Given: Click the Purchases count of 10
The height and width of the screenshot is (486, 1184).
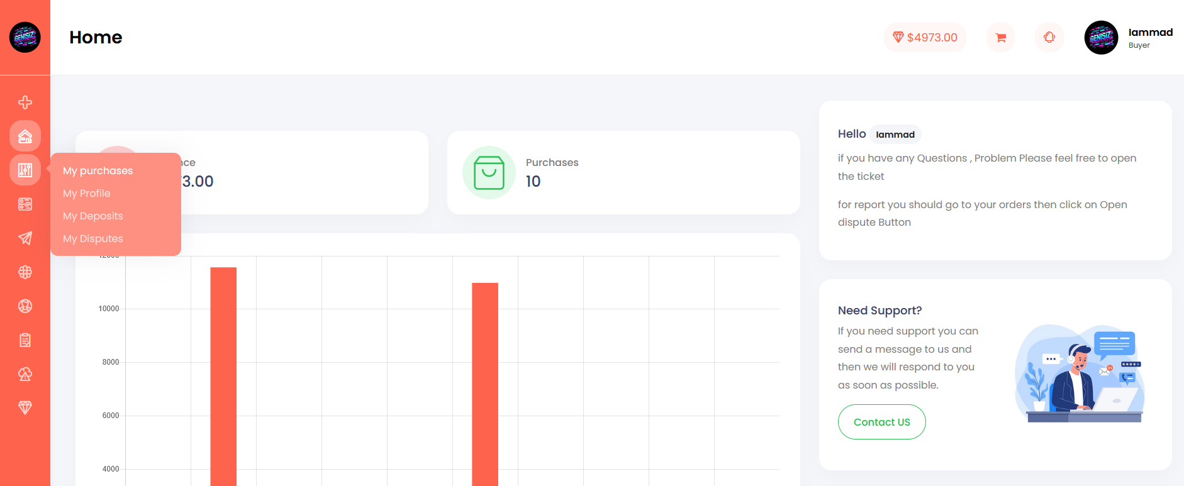Looking at the screenshot, I should pos(533,182).
